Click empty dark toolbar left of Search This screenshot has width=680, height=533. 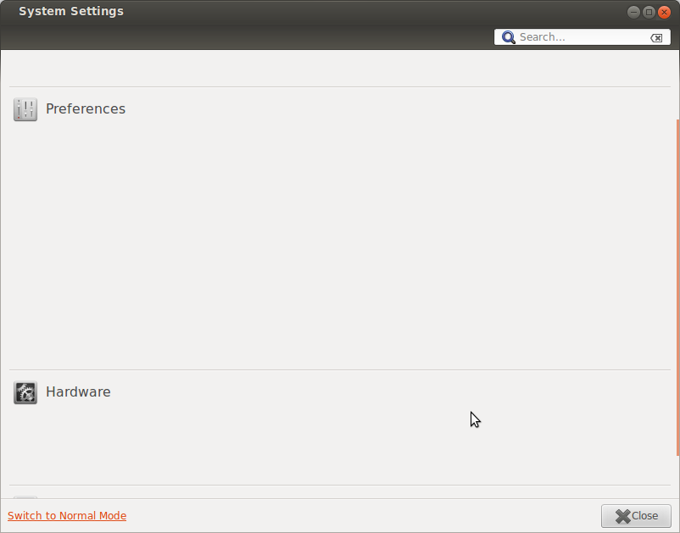pos(254,37)
